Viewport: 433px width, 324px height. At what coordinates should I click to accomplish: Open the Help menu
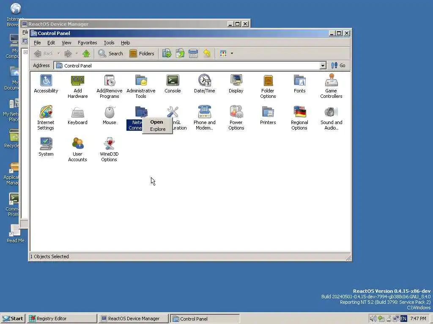point(125,43)
